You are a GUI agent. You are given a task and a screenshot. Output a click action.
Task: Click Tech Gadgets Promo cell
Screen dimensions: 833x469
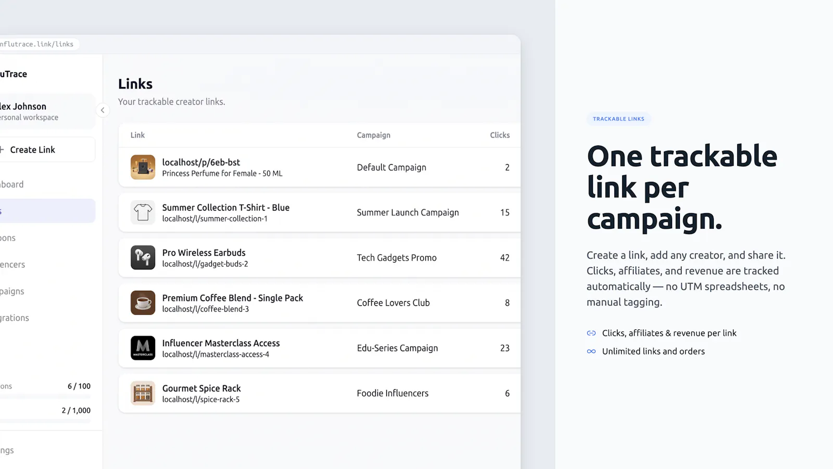pyautogui.click(x=397, y=257)
